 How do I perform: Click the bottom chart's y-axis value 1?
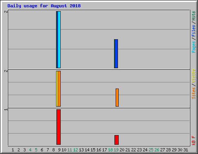point(6,109)
